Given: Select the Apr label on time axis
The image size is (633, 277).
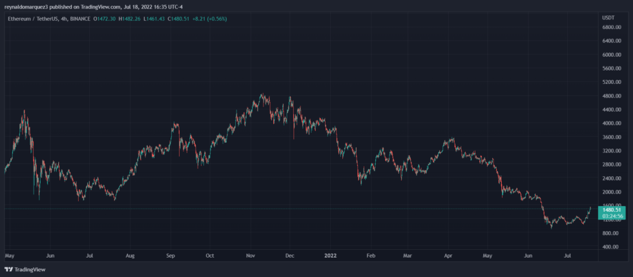Looking at the screenshot, I should click(449, 255).
